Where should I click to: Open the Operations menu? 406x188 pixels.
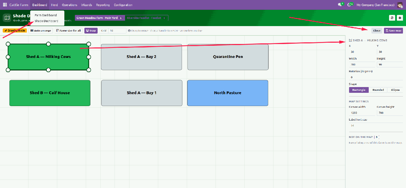[69, 5]
